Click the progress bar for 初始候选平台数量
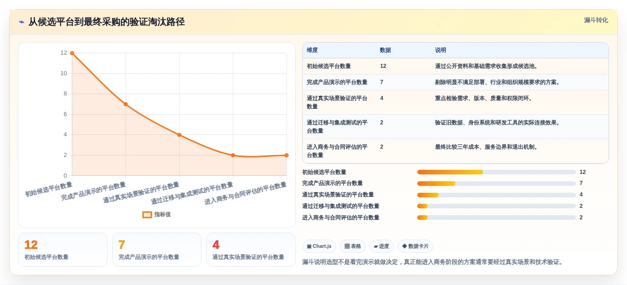 496,172
